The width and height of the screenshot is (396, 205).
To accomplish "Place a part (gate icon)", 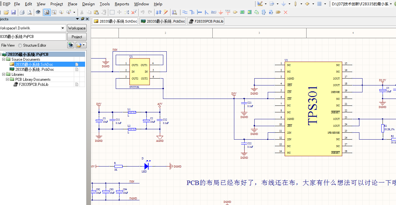I will point(235,12).
